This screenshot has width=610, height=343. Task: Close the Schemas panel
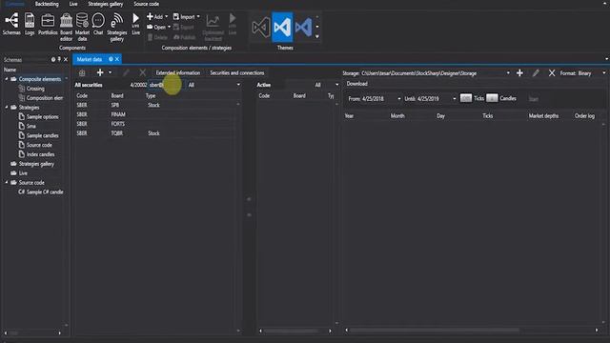66,59
